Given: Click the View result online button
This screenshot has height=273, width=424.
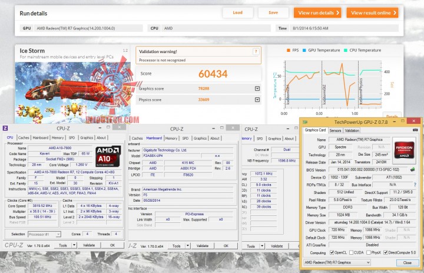Looking at the screenshot, I should pos(372,13).
